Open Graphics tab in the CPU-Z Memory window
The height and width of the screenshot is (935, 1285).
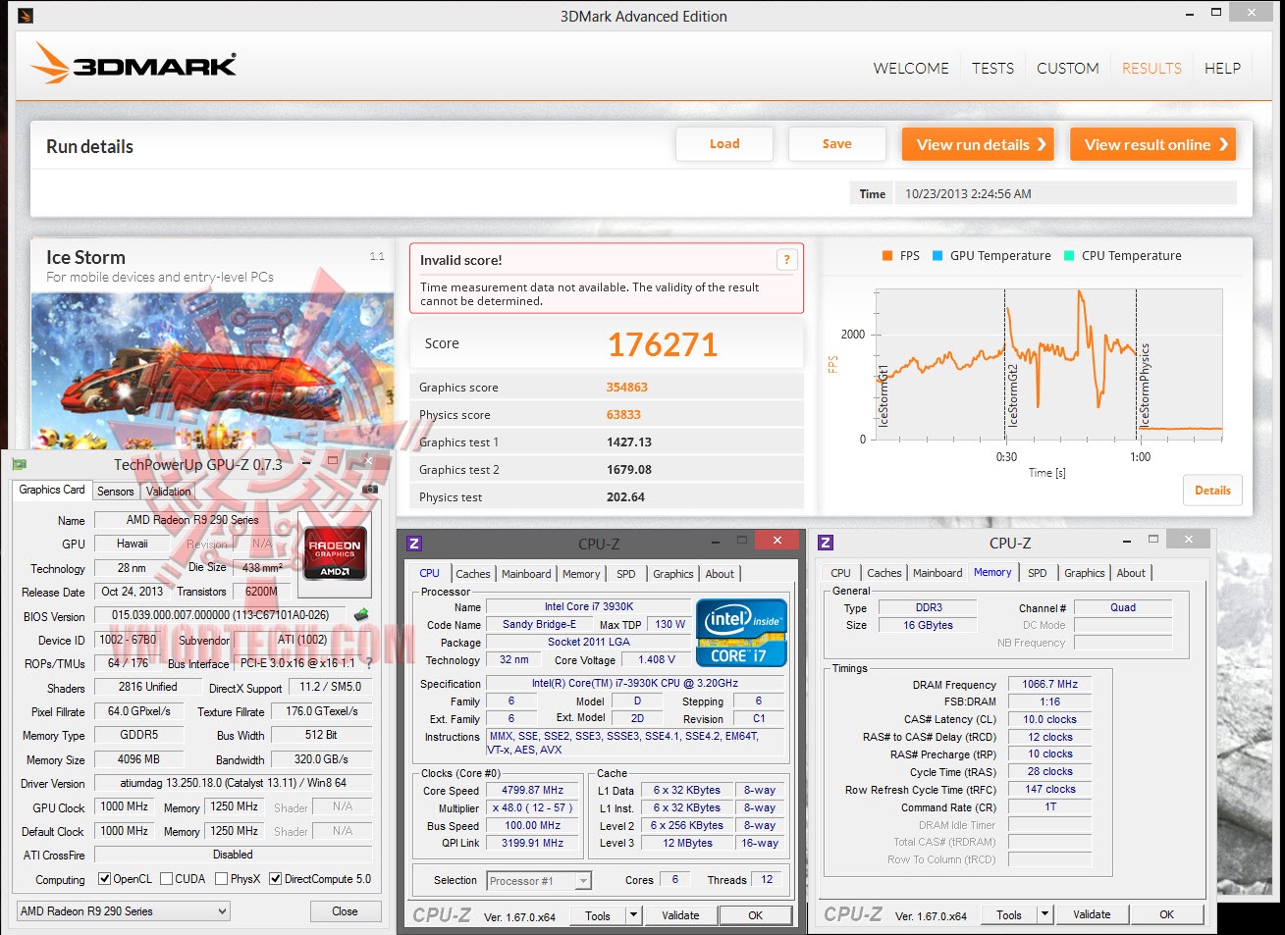click(x=1085, y=573)
